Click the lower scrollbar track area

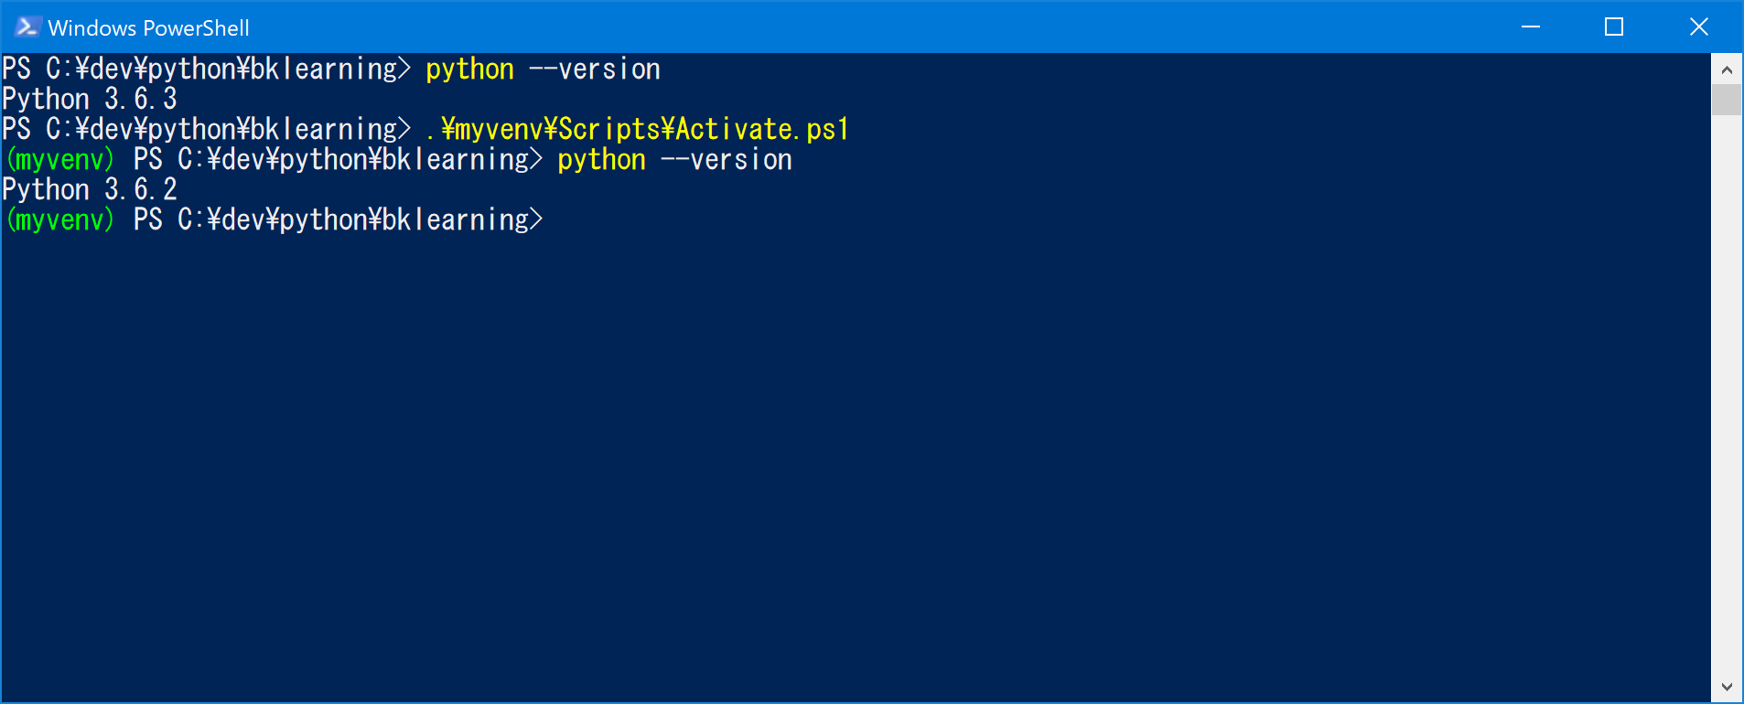click(1728, 411)
